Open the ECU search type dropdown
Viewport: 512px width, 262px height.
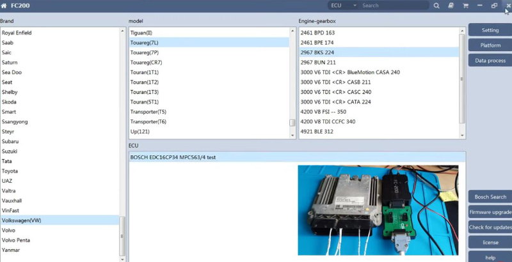coord(342,6)
